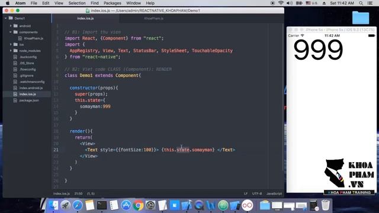Viewport: 379px width, 213px height.
Task: Open the Terminal app in Dock
Action: point(102,205)
